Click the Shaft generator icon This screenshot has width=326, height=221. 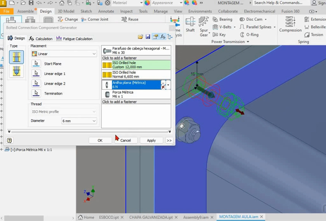pos(190,24)
